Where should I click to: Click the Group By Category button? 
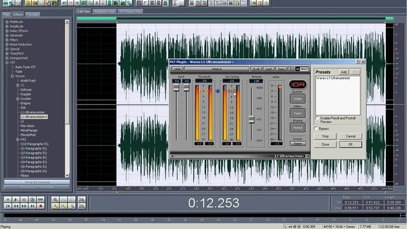tap(37, 182)
